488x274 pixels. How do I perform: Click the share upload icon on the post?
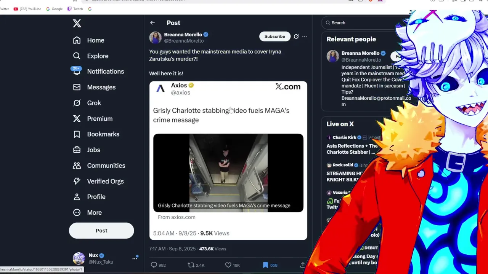pyautogui.click(x=302, y=265)
